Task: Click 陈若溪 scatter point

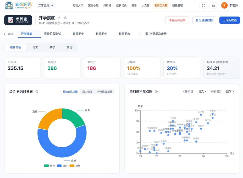Action: tap(164, 144)
